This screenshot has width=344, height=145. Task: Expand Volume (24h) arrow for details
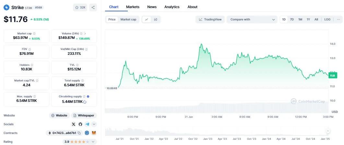point(85,33)
